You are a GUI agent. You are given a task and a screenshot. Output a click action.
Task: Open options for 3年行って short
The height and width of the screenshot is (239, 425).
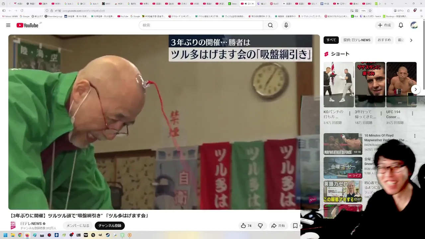(381, 114)
